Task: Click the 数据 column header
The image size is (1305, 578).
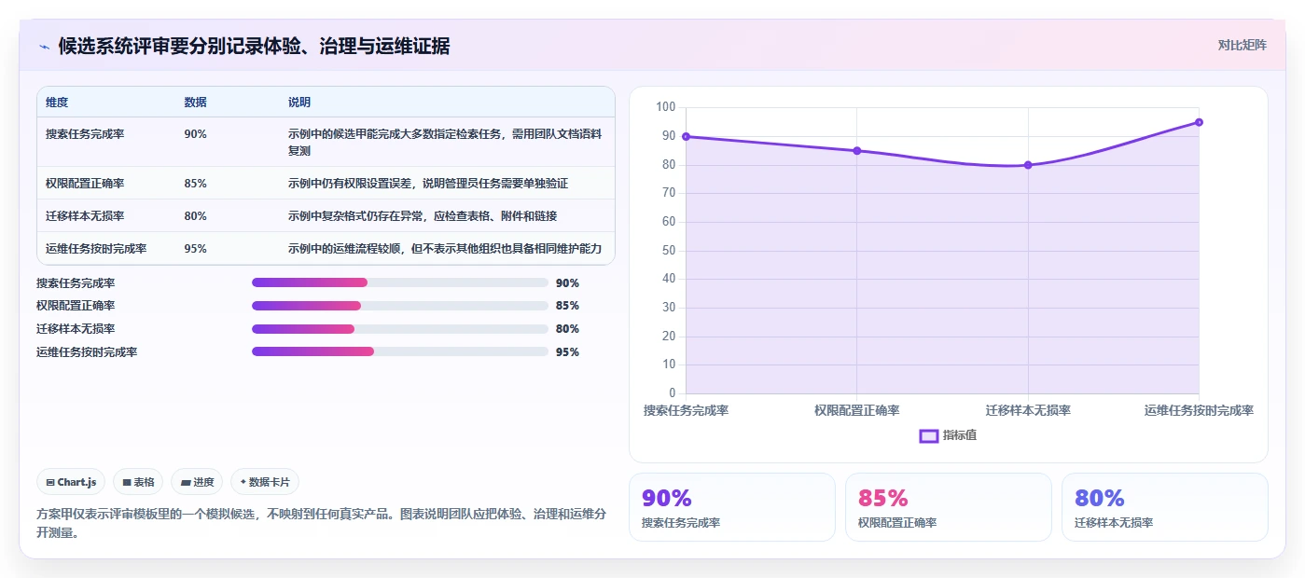Action: 196,102
